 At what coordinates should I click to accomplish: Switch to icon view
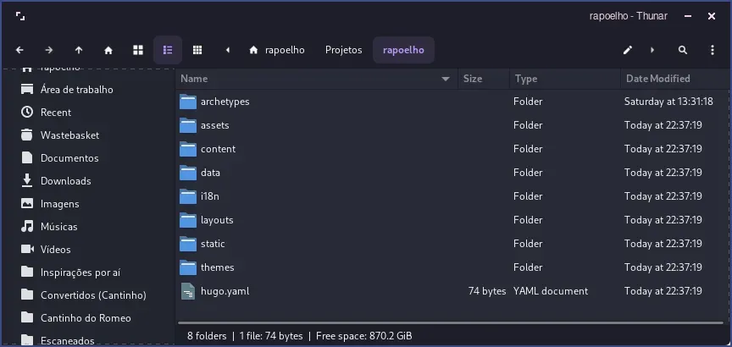[x=138, y=50]
